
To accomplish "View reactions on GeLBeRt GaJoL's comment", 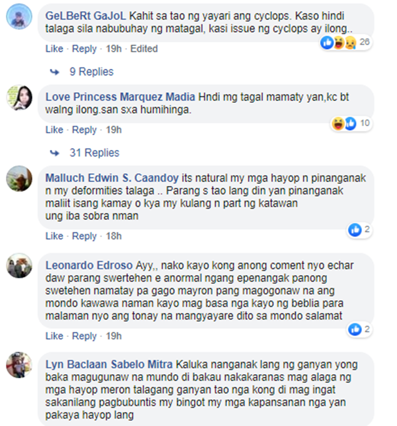I will click(346, 42).
